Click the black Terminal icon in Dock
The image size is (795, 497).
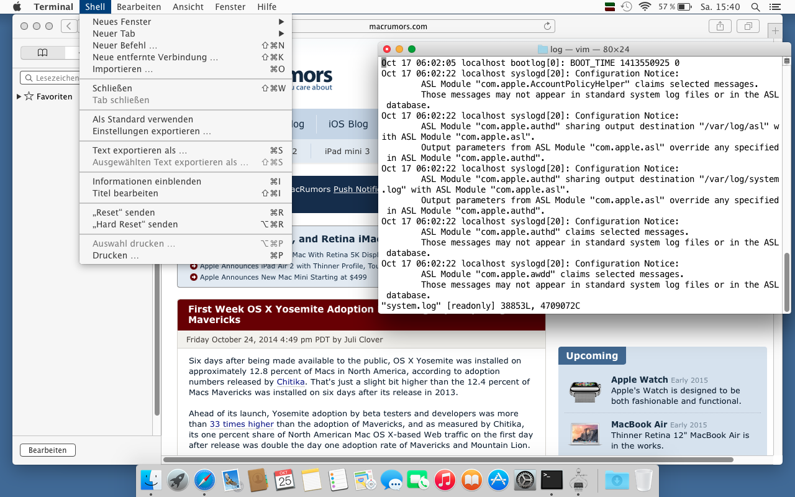point(552,480)
